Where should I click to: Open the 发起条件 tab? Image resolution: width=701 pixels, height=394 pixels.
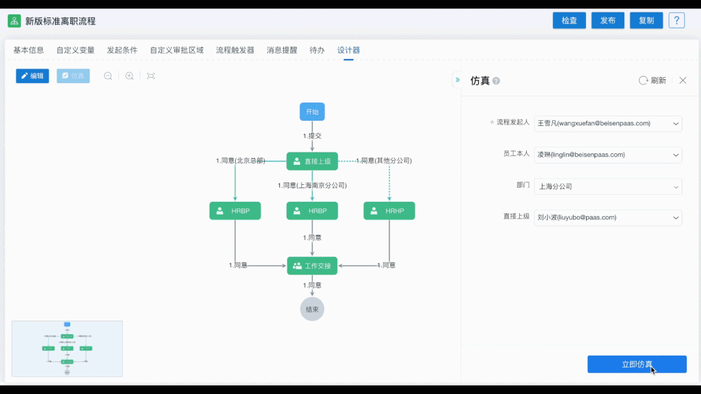[x=122, y=50]
